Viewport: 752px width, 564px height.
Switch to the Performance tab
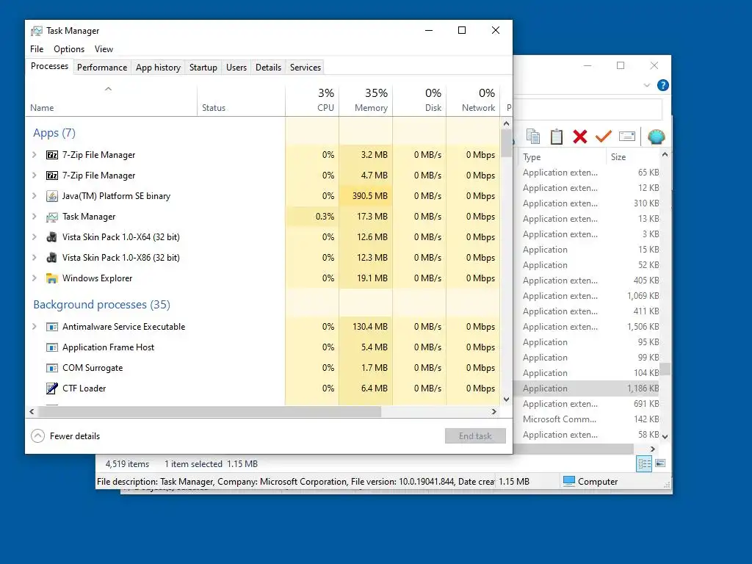tap(102, 68)
